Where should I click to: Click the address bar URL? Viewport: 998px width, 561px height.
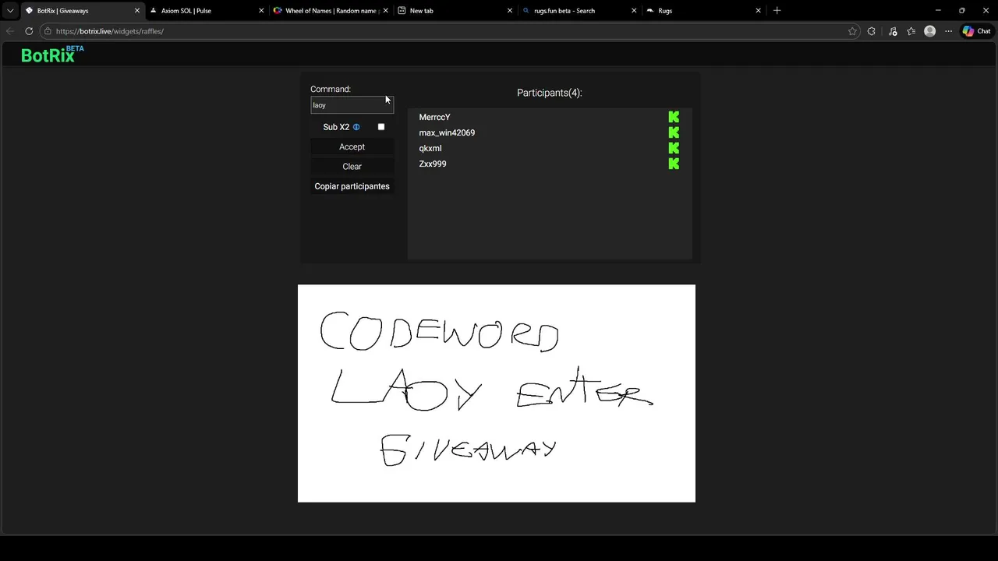pyautogui.click(x=110, y=31)
